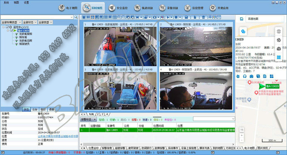This screenshot has height=155, width=287.
Task: Uncheck the 鲁A·13KE9 vehicle checkbox
Action: [12, 30]
